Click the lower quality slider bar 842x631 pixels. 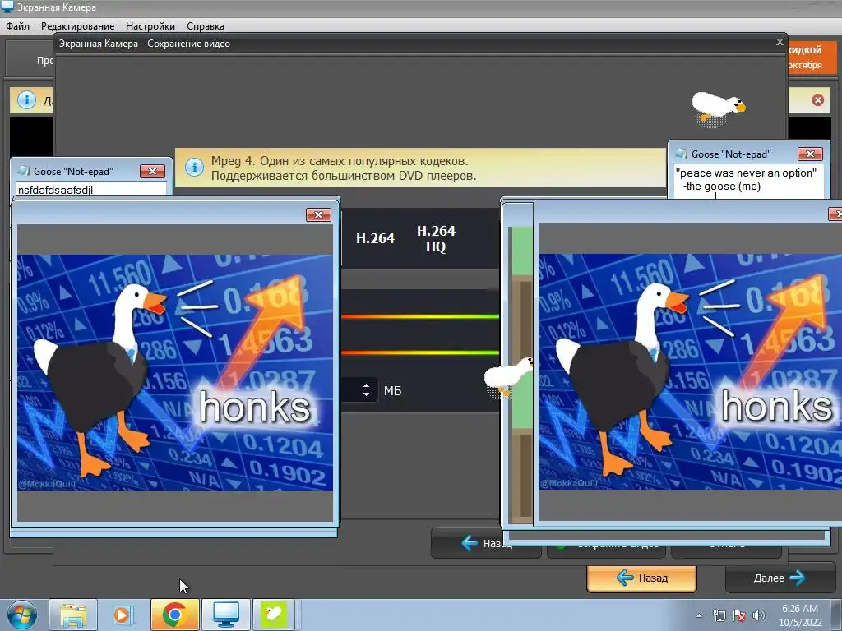[x=420, y=352]
